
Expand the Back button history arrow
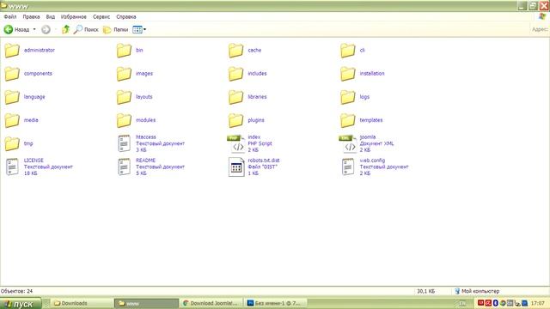34,29
